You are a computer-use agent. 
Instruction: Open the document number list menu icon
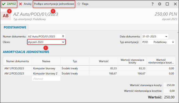tap(63, 36)
